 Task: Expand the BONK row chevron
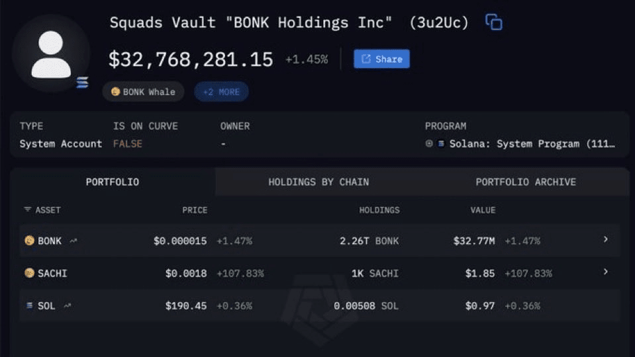click(x=605, y=239)
